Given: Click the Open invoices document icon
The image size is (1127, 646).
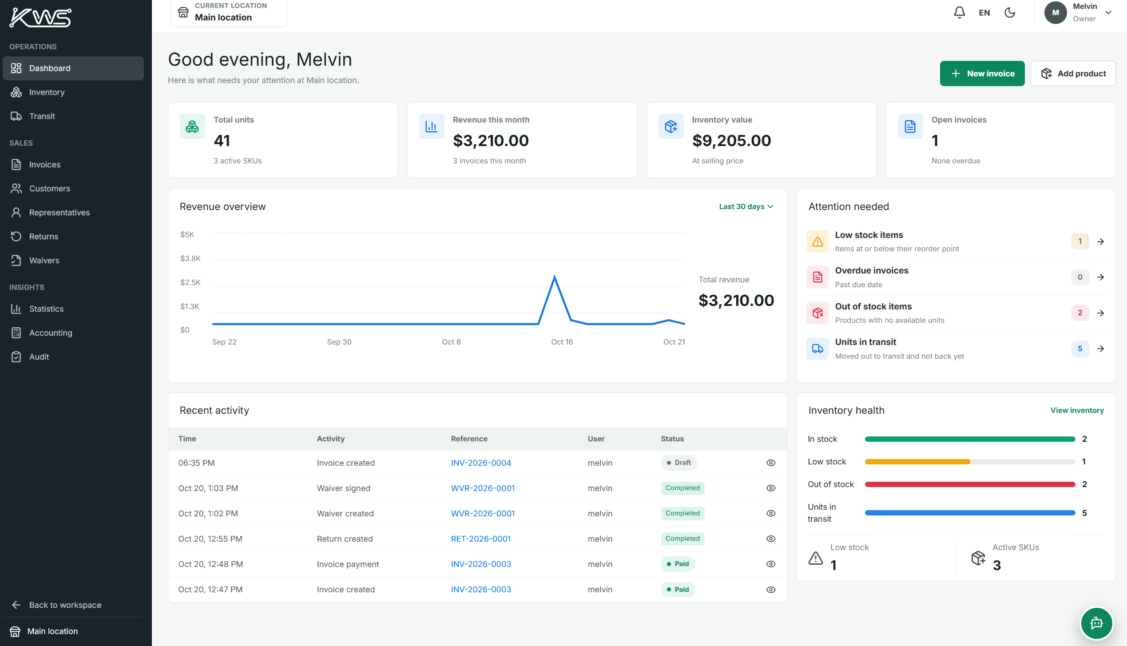Looking at the screenshot, I should pos(910,127).
